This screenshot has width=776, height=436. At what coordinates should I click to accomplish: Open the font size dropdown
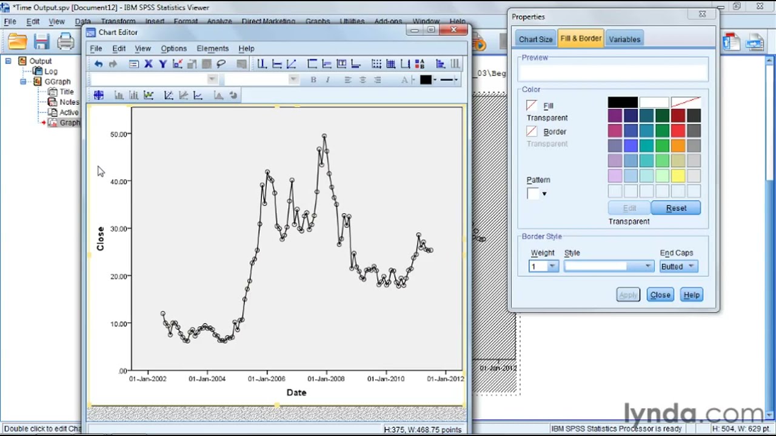click(293, 79)
